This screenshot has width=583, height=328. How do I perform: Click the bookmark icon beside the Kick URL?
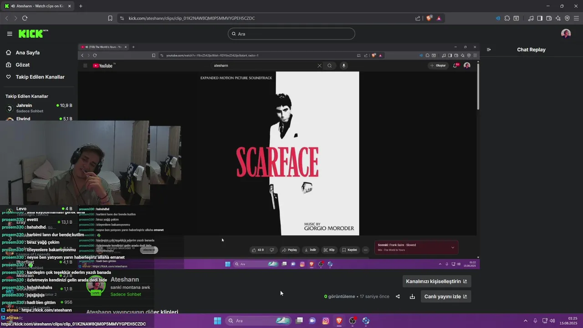pos(110,18)
